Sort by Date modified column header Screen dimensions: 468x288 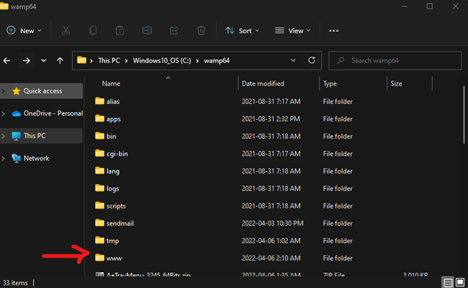point(263,83)
